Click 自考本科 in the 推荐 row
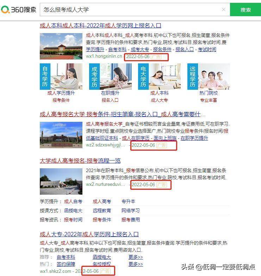Image resolution: width=261 pixels, height=276 pixels. click(66, 257)
